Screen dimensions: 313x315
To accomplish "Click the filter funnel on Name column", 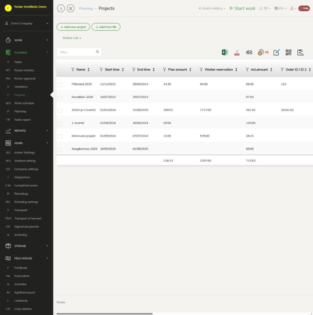I will (x=73, y=70).
